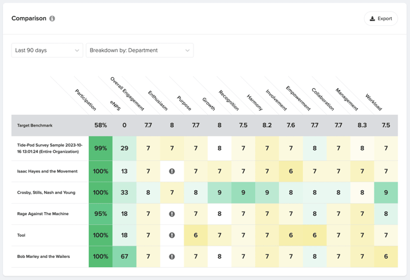Click the download icon on Export

[372, 19]
